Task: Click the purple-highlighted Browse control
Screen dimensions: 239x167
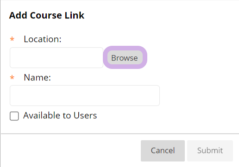Action: click(125, 57)
